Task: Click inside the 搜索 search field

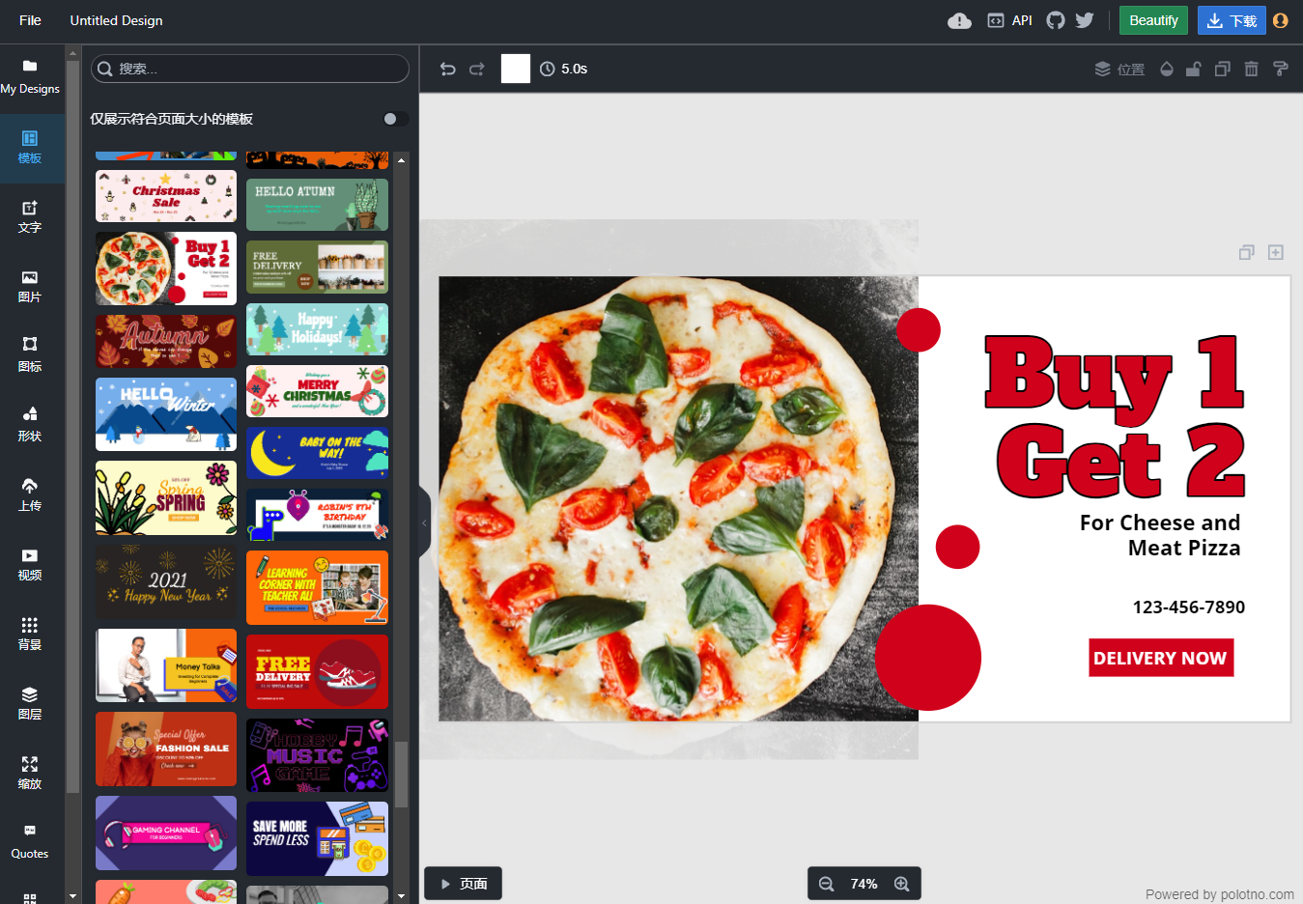Action: [250, 69]
